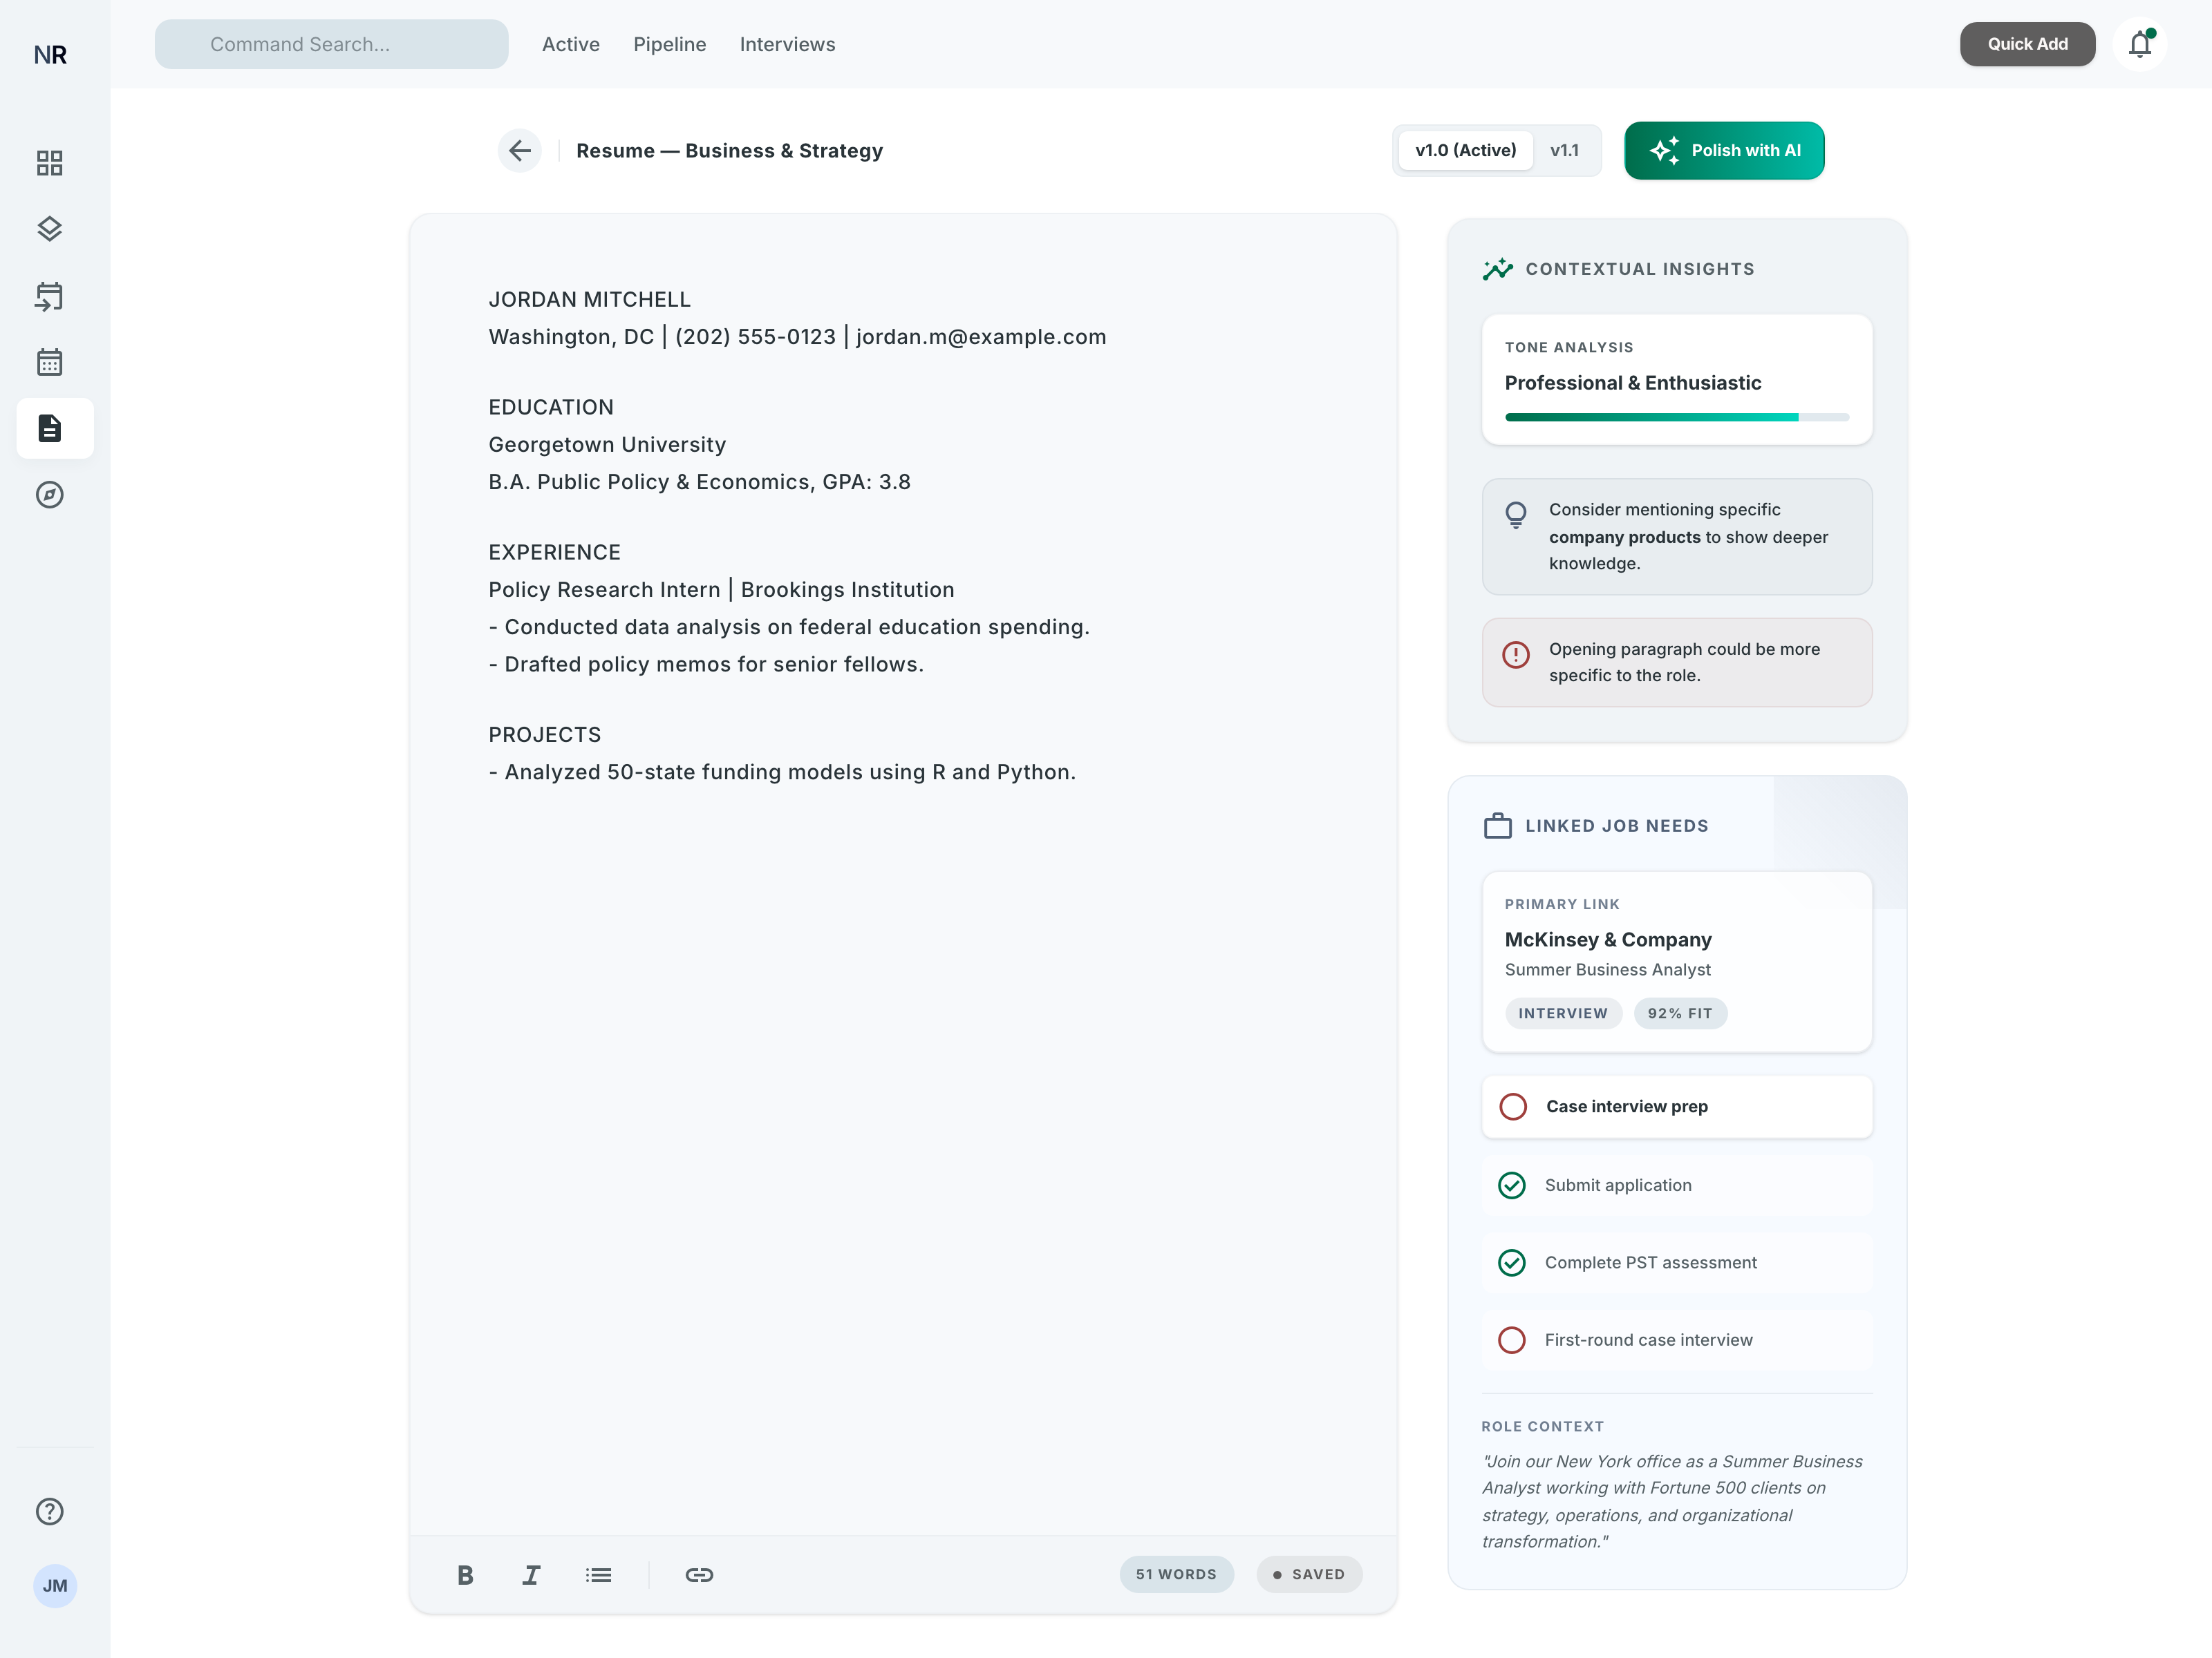The image size is (2212, 1658).
Task: Apply italic formatting in toolbar
Action: click(531, 1575)
